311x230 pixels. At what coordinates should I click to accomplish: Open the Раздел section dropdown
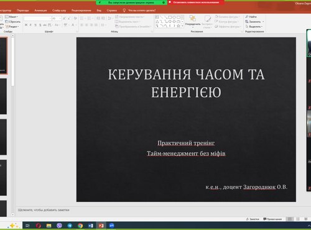coord(12,27)
